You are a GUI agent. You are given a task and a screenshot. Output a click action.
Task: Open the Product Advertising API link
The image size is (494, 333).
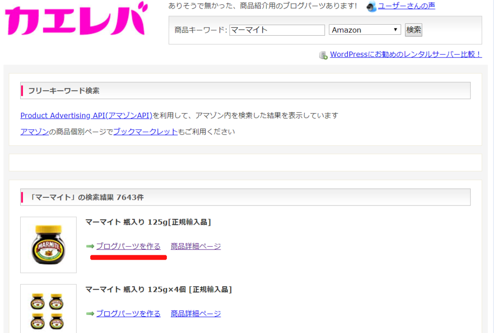pyautogui.click(x=86, y=116)
